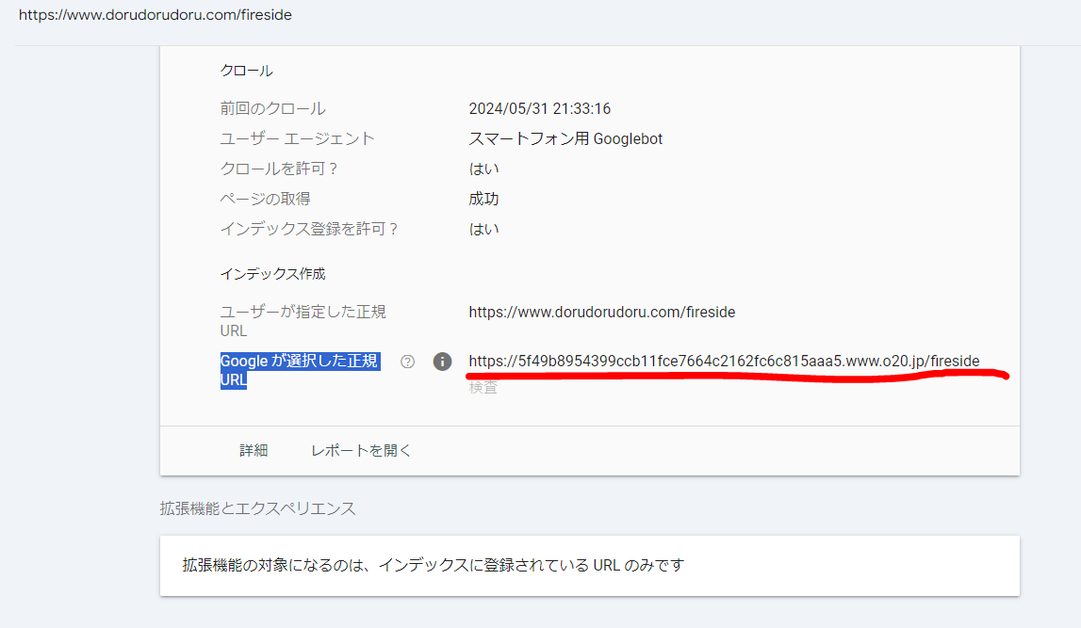The image size is (1081, 628).
Task: Click the user-declared canonical URL dorudorudoru.com/fireside
Action: (602, 311)
